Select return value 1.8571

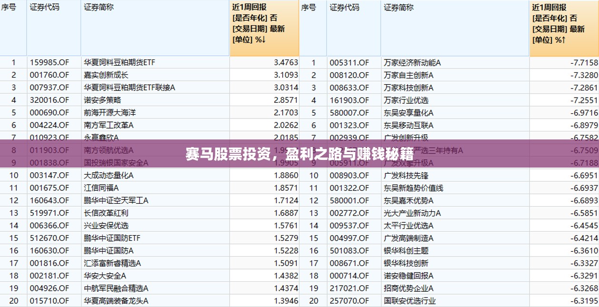pos(286,188)
